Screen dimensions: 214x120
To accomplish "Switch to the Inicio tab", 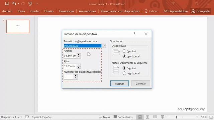I will (x=21, y=11).
